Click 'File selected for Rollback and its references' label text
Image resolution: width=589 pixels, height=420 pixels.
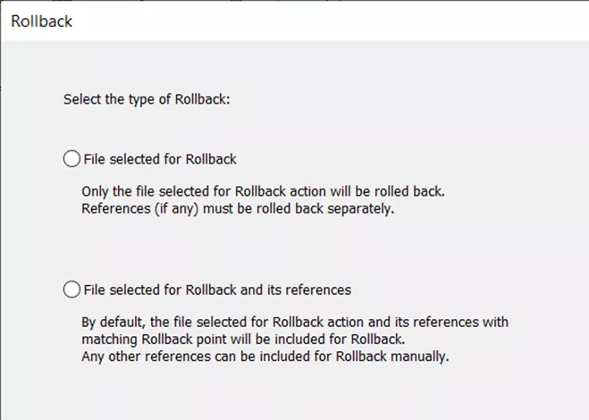point(217,290)
